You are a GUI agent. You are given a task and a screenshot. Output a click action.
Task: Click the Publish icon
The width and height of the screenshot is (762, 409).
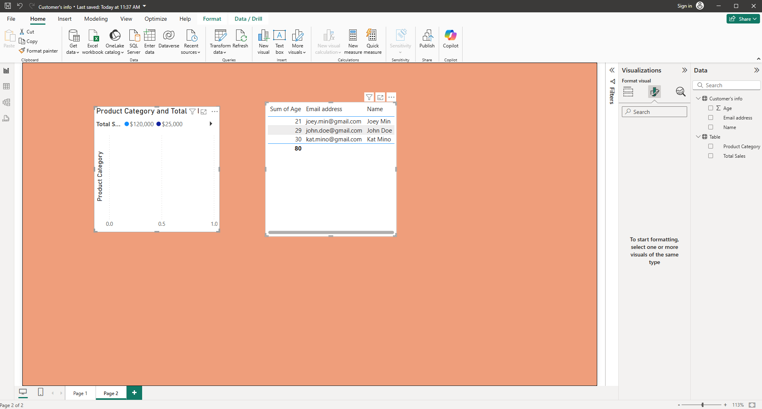point(427,36)
